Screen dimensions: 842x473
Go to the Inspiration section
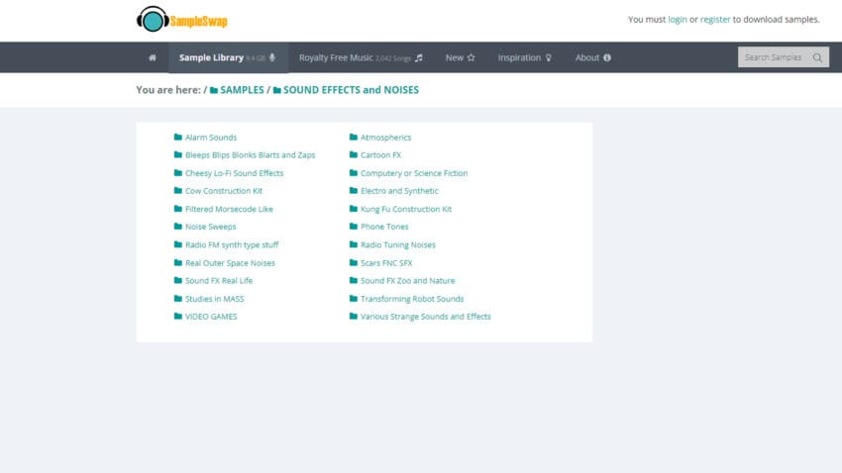click(x=525, y=57)
